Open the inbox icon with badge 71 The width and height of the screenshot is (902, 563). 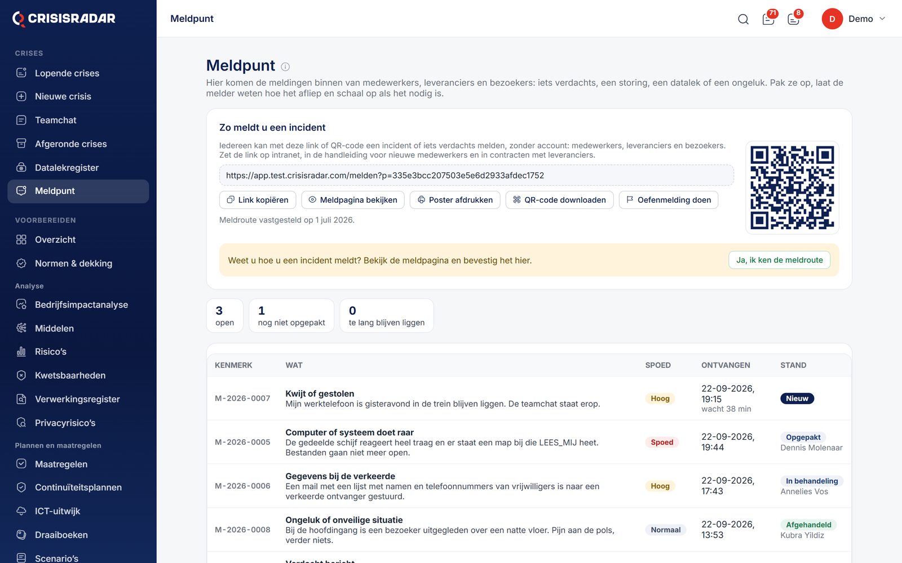point(768,19)
